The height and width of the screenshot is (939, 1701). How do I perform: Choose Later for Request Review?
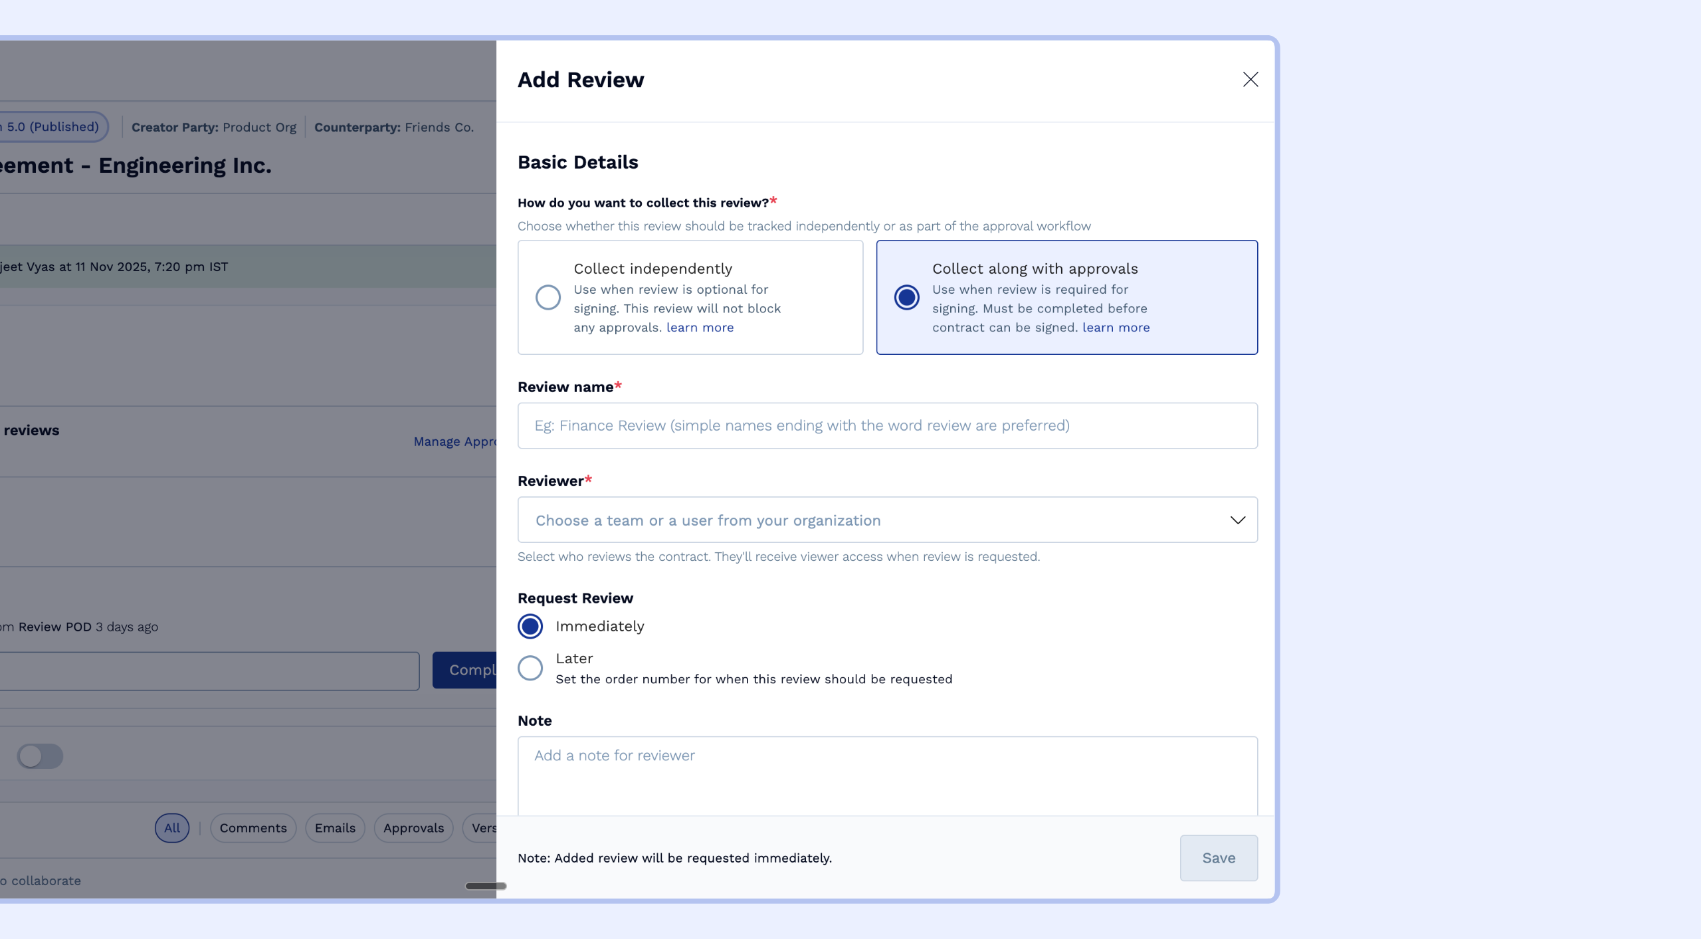click(530, 667)
